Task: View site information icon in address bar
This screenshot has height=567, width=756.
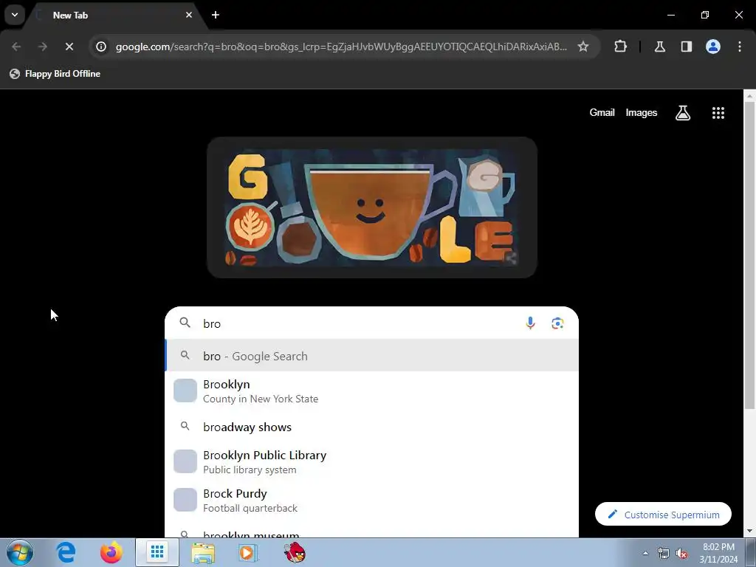Action: click(101, 47)
